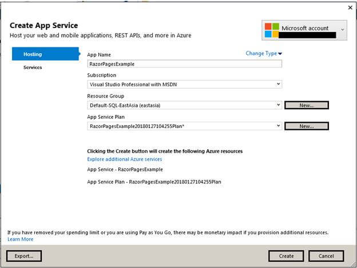The width and height of the screenshot is (357, 268).
Task: Open the Change Type dropdown
Action: click(x=264, y=54)
